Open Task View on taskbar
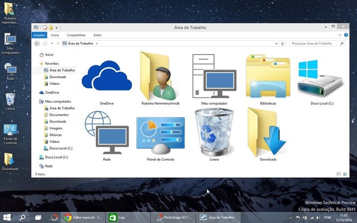The height and width of the screenshot is (223, 357). (38, 218)
